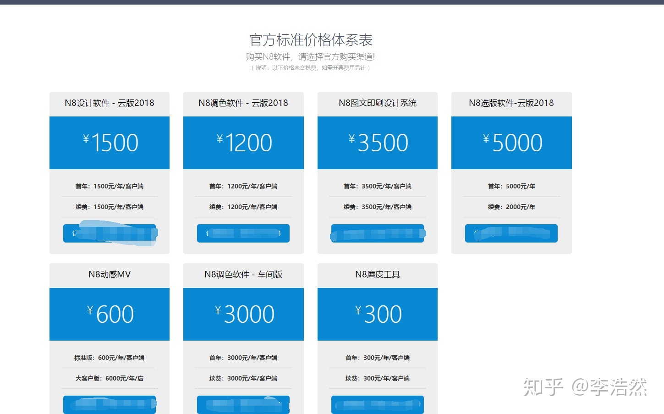Click the blue button below N8调色软件 pricing
Viewport: 664px width, 414px height.
point(243,233)
